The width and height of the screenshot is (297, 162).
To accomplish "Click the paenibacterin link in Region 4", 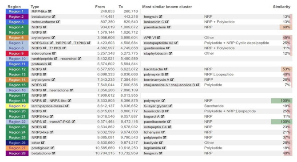I will click(x=155, y=27).
